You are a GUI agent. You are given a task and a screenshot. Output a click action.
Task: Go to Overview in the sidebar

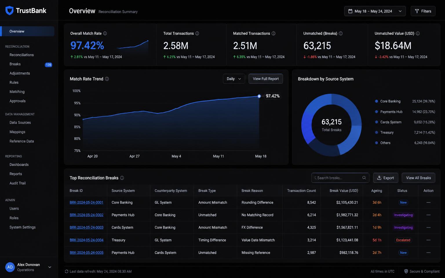(28, 31)
